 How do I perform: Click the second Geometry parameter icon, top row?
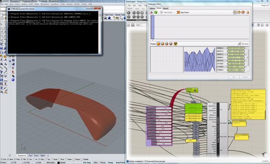coord(134,13)
